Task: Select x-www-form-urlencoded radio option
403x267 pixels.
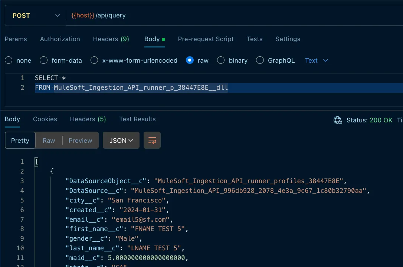Action: pyautogui.click(x=94, y=60)
